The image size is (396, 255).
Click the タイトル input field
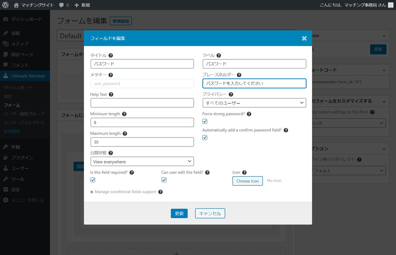(142, 64)
